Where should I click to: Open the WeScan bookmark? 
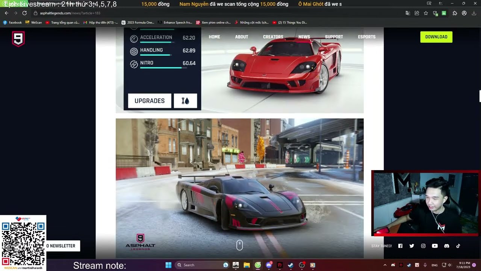tap(33, 23)
